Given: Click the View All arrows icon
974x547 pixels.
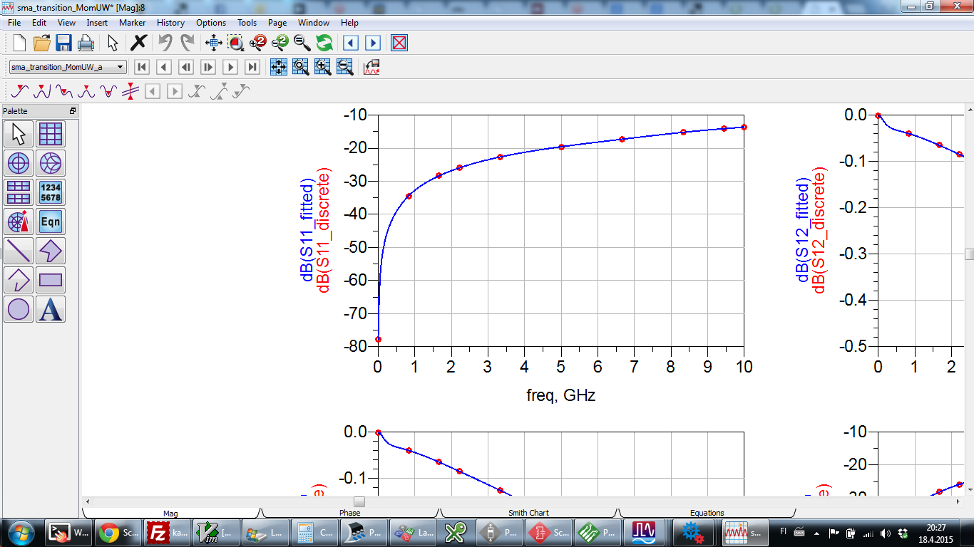Looking at the screenshot, I should pos(214,43).
